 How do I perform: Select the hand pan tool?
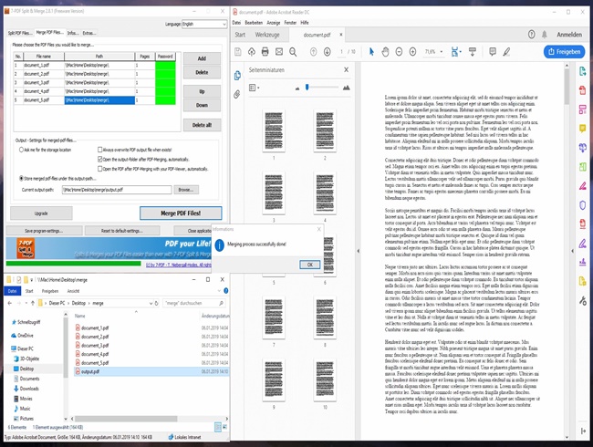coord(385,52)
